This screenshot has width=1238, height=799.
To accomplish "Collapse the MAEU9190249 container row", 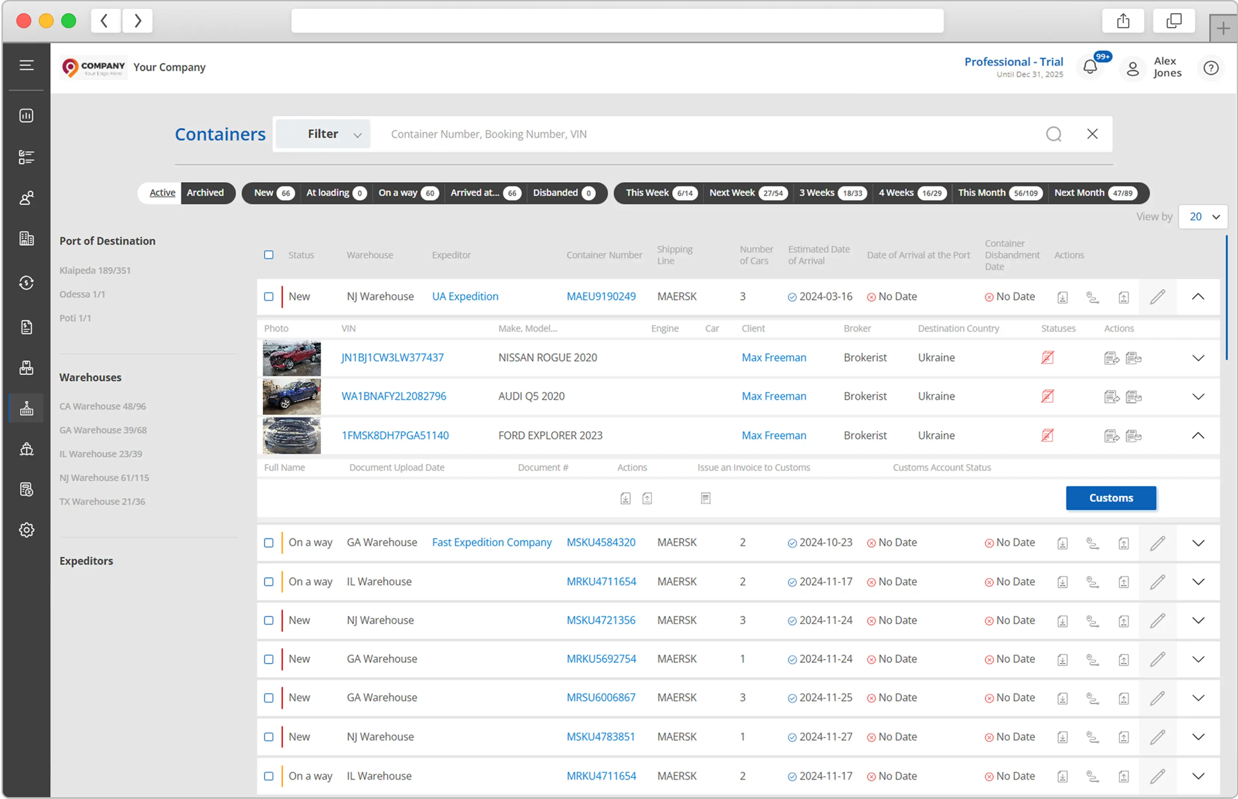I will (1198, 297).
